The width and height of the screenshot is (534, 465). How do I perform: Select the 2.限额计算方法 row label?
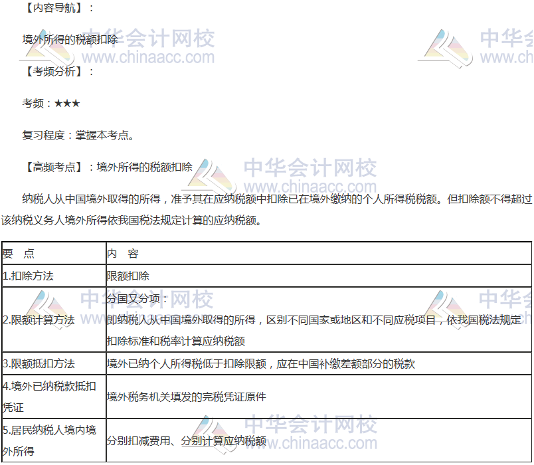(39, 320)
